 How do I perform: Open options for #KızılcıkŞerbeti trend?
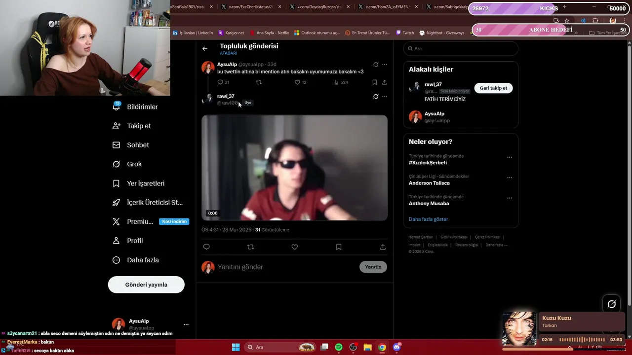click(510, 157)
